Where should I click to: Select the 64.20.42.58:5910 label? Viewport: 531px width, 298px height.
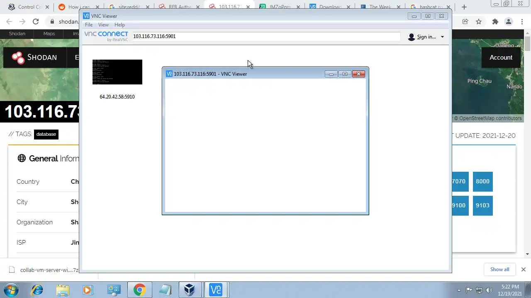(117, 97)
